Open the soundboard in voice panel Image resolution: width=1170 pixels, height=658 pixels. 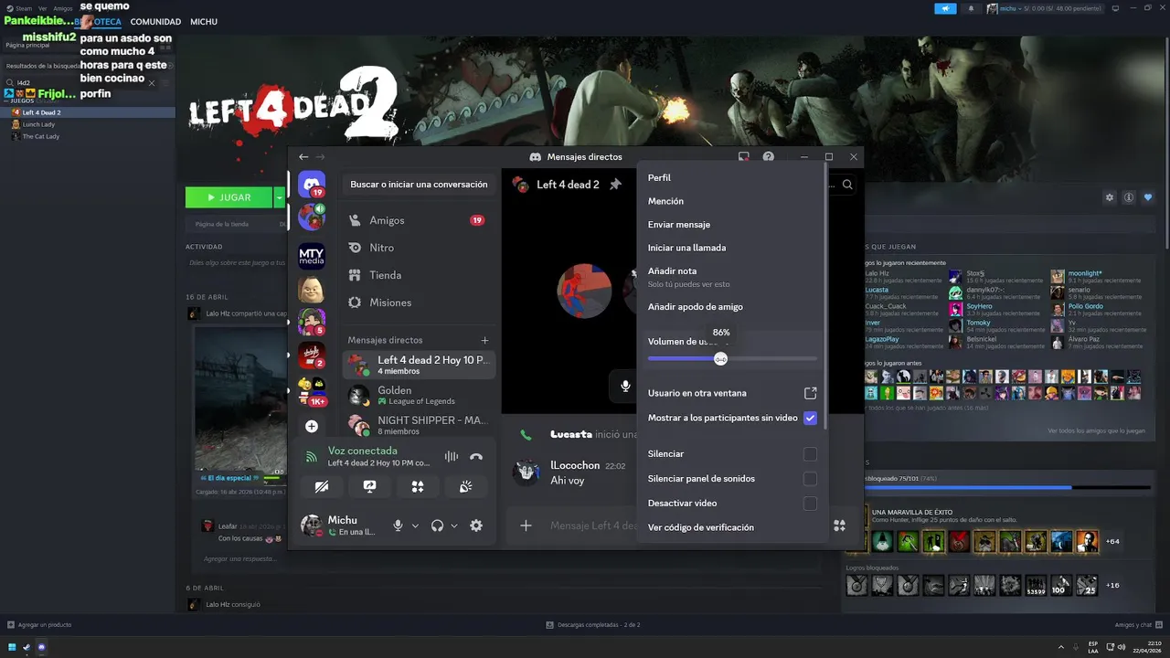pyautogui.click(x=465, y=487)
